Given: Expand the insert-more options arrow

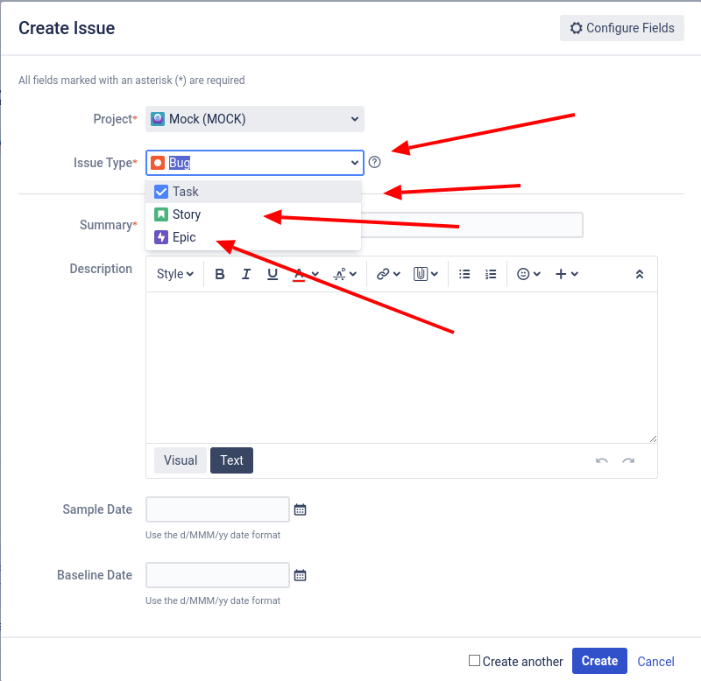Looking at the screenshot, I should pos(575,274).
